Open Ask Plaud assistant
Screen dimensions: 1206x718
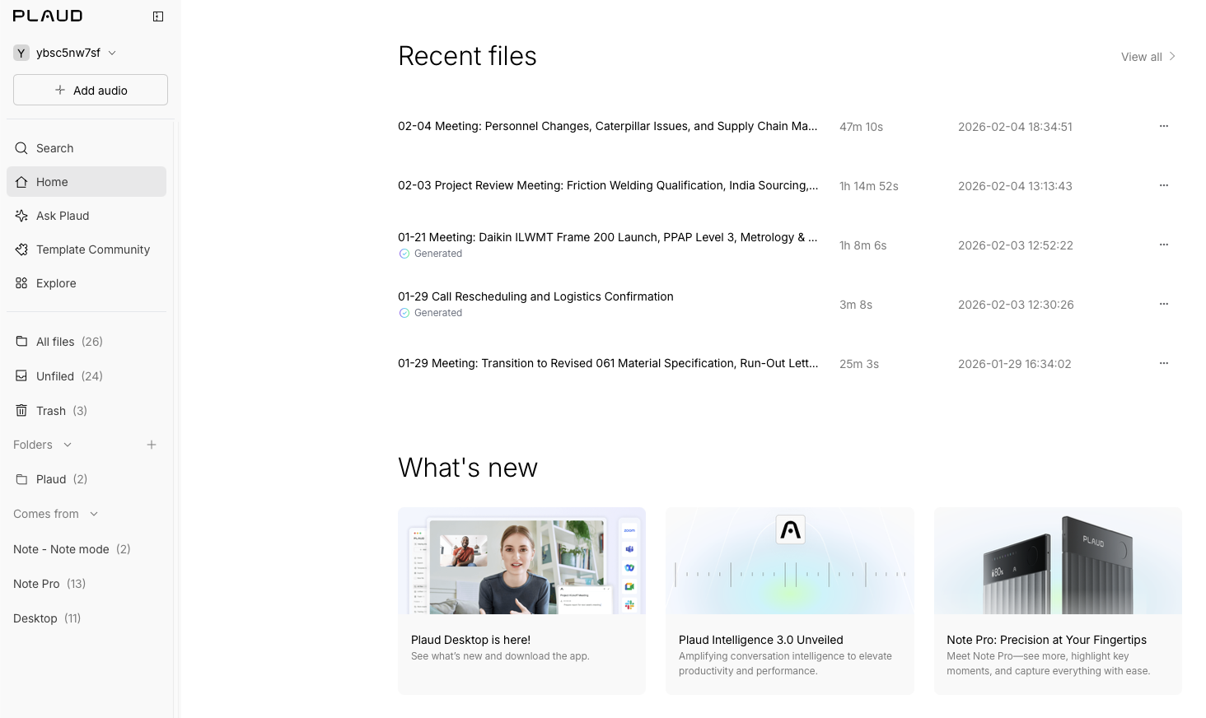(x=62, y=216)
